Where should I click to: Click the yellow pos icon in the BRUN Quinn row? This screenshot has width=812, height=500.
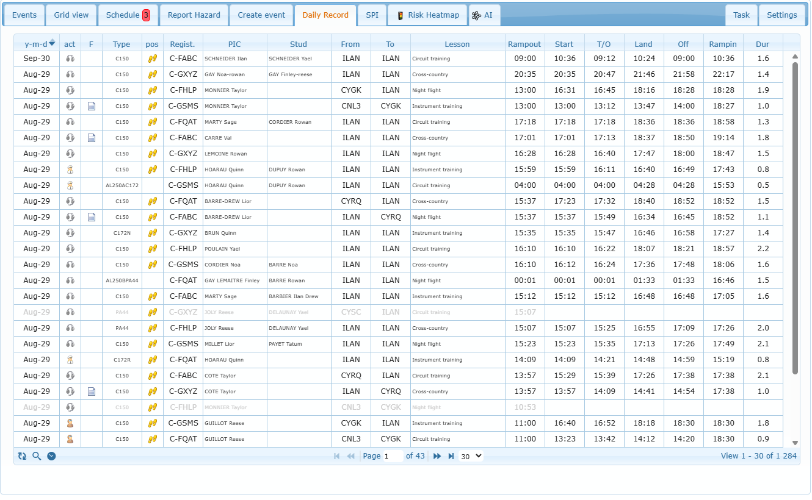point(153,233)
